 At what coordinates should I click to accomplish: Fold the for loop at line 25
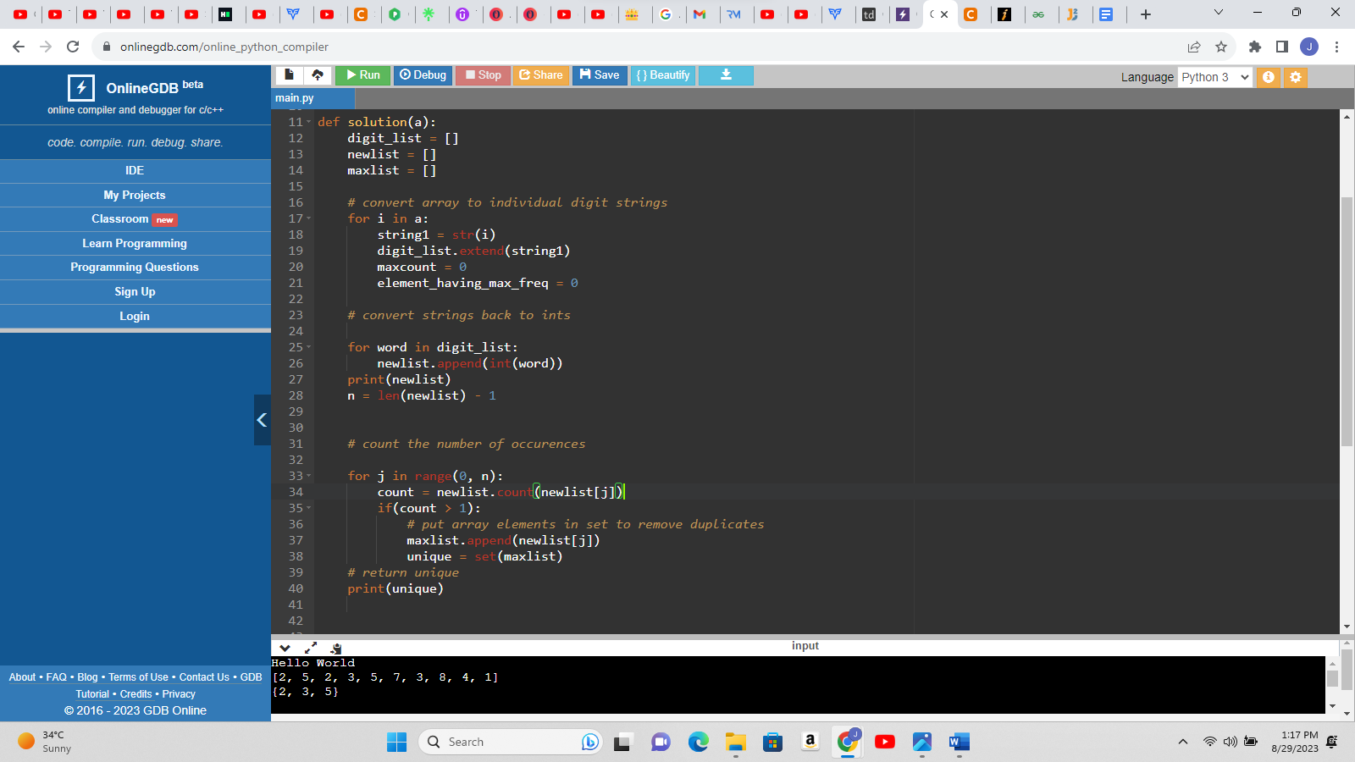pyautogui.click(x=309, y=347)
